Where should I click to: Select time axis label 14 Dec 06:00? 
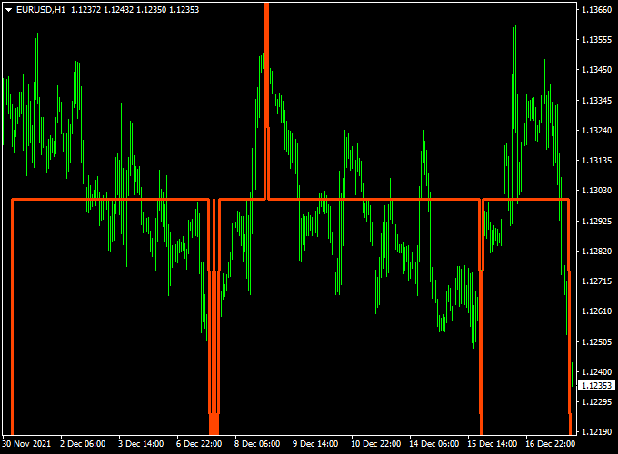pos(434,444)
